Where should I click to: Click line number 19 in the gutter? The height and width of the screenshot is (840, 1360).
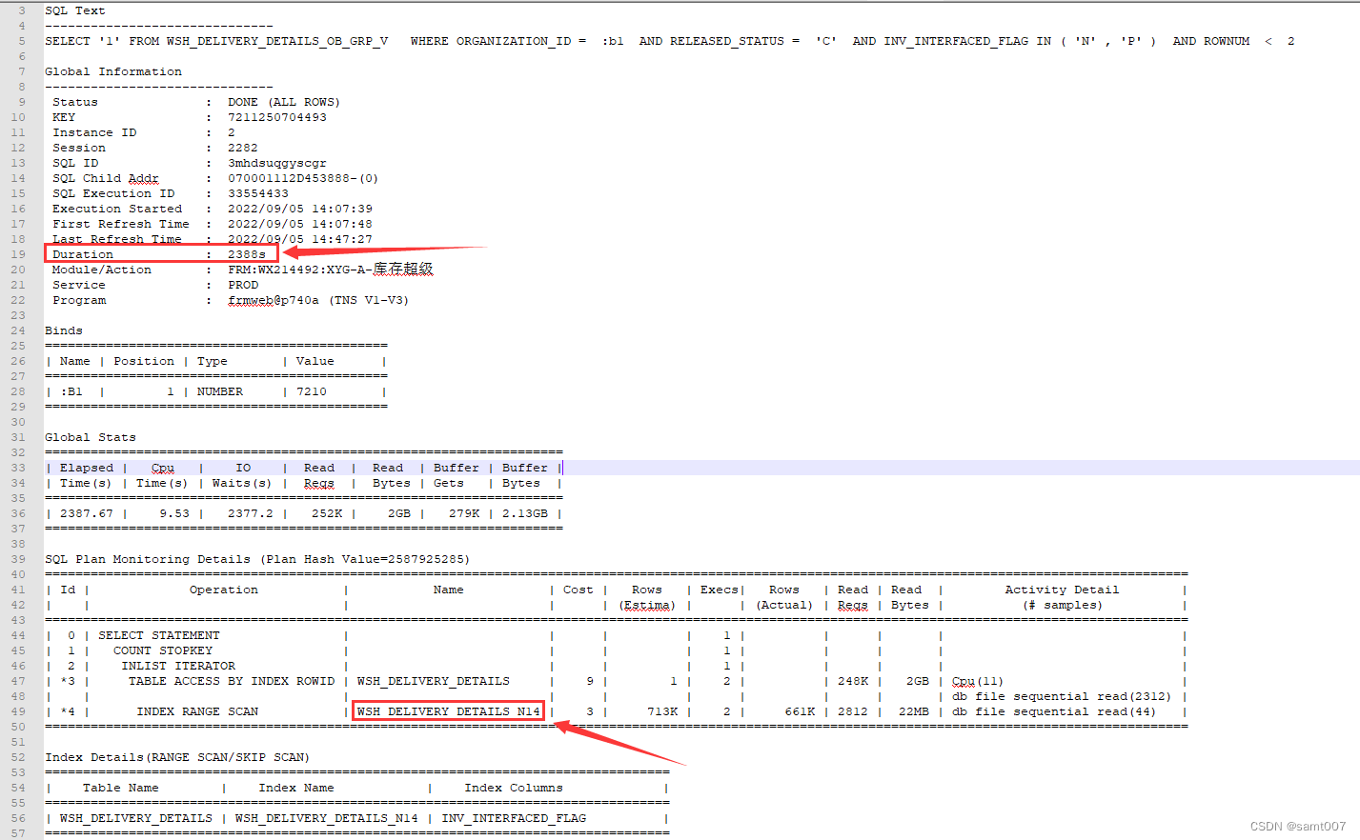(17, 253)
